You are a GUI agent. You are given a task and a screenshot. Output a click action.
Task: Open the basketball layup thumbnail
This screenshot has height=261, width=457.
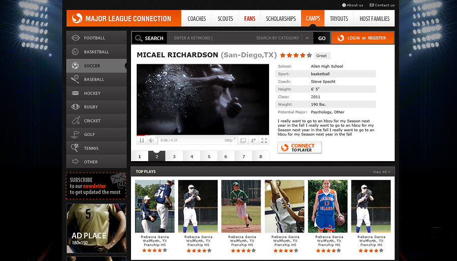pyautogui.click(x=284, y=206)
